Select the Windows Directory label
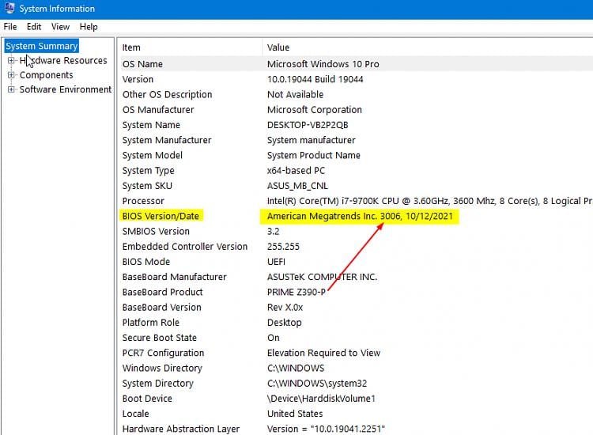This screenshot has height=435, width=593. pos(162,368)
